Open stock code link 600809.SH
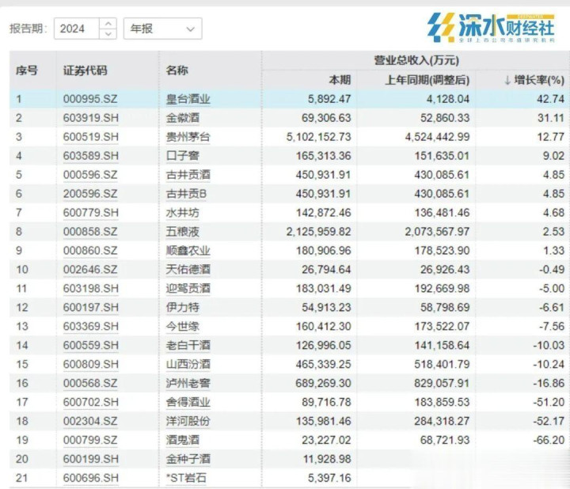 [90, 364]
